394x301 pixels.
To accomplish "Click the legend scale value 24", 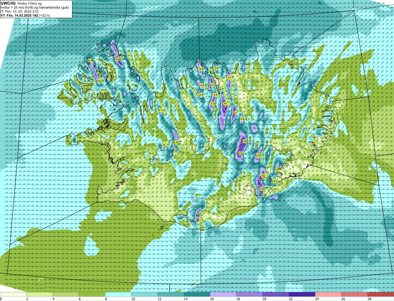I will tap(316, 299).
